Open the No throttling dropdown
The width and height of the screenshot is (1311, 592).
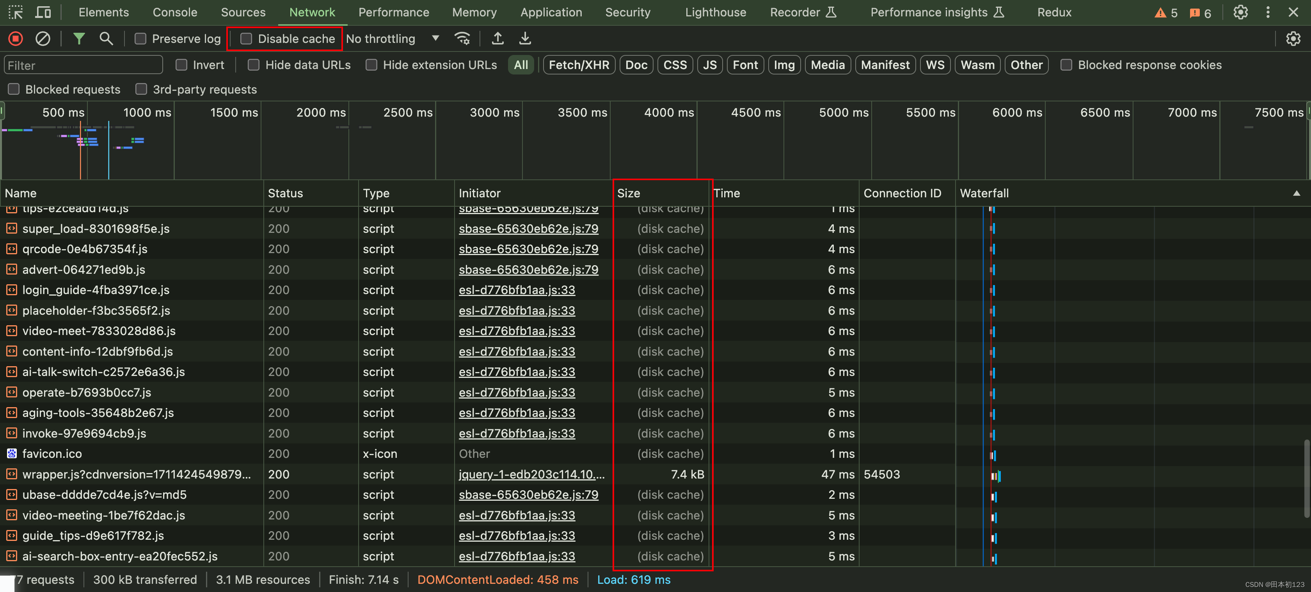(x=393, y=39)
